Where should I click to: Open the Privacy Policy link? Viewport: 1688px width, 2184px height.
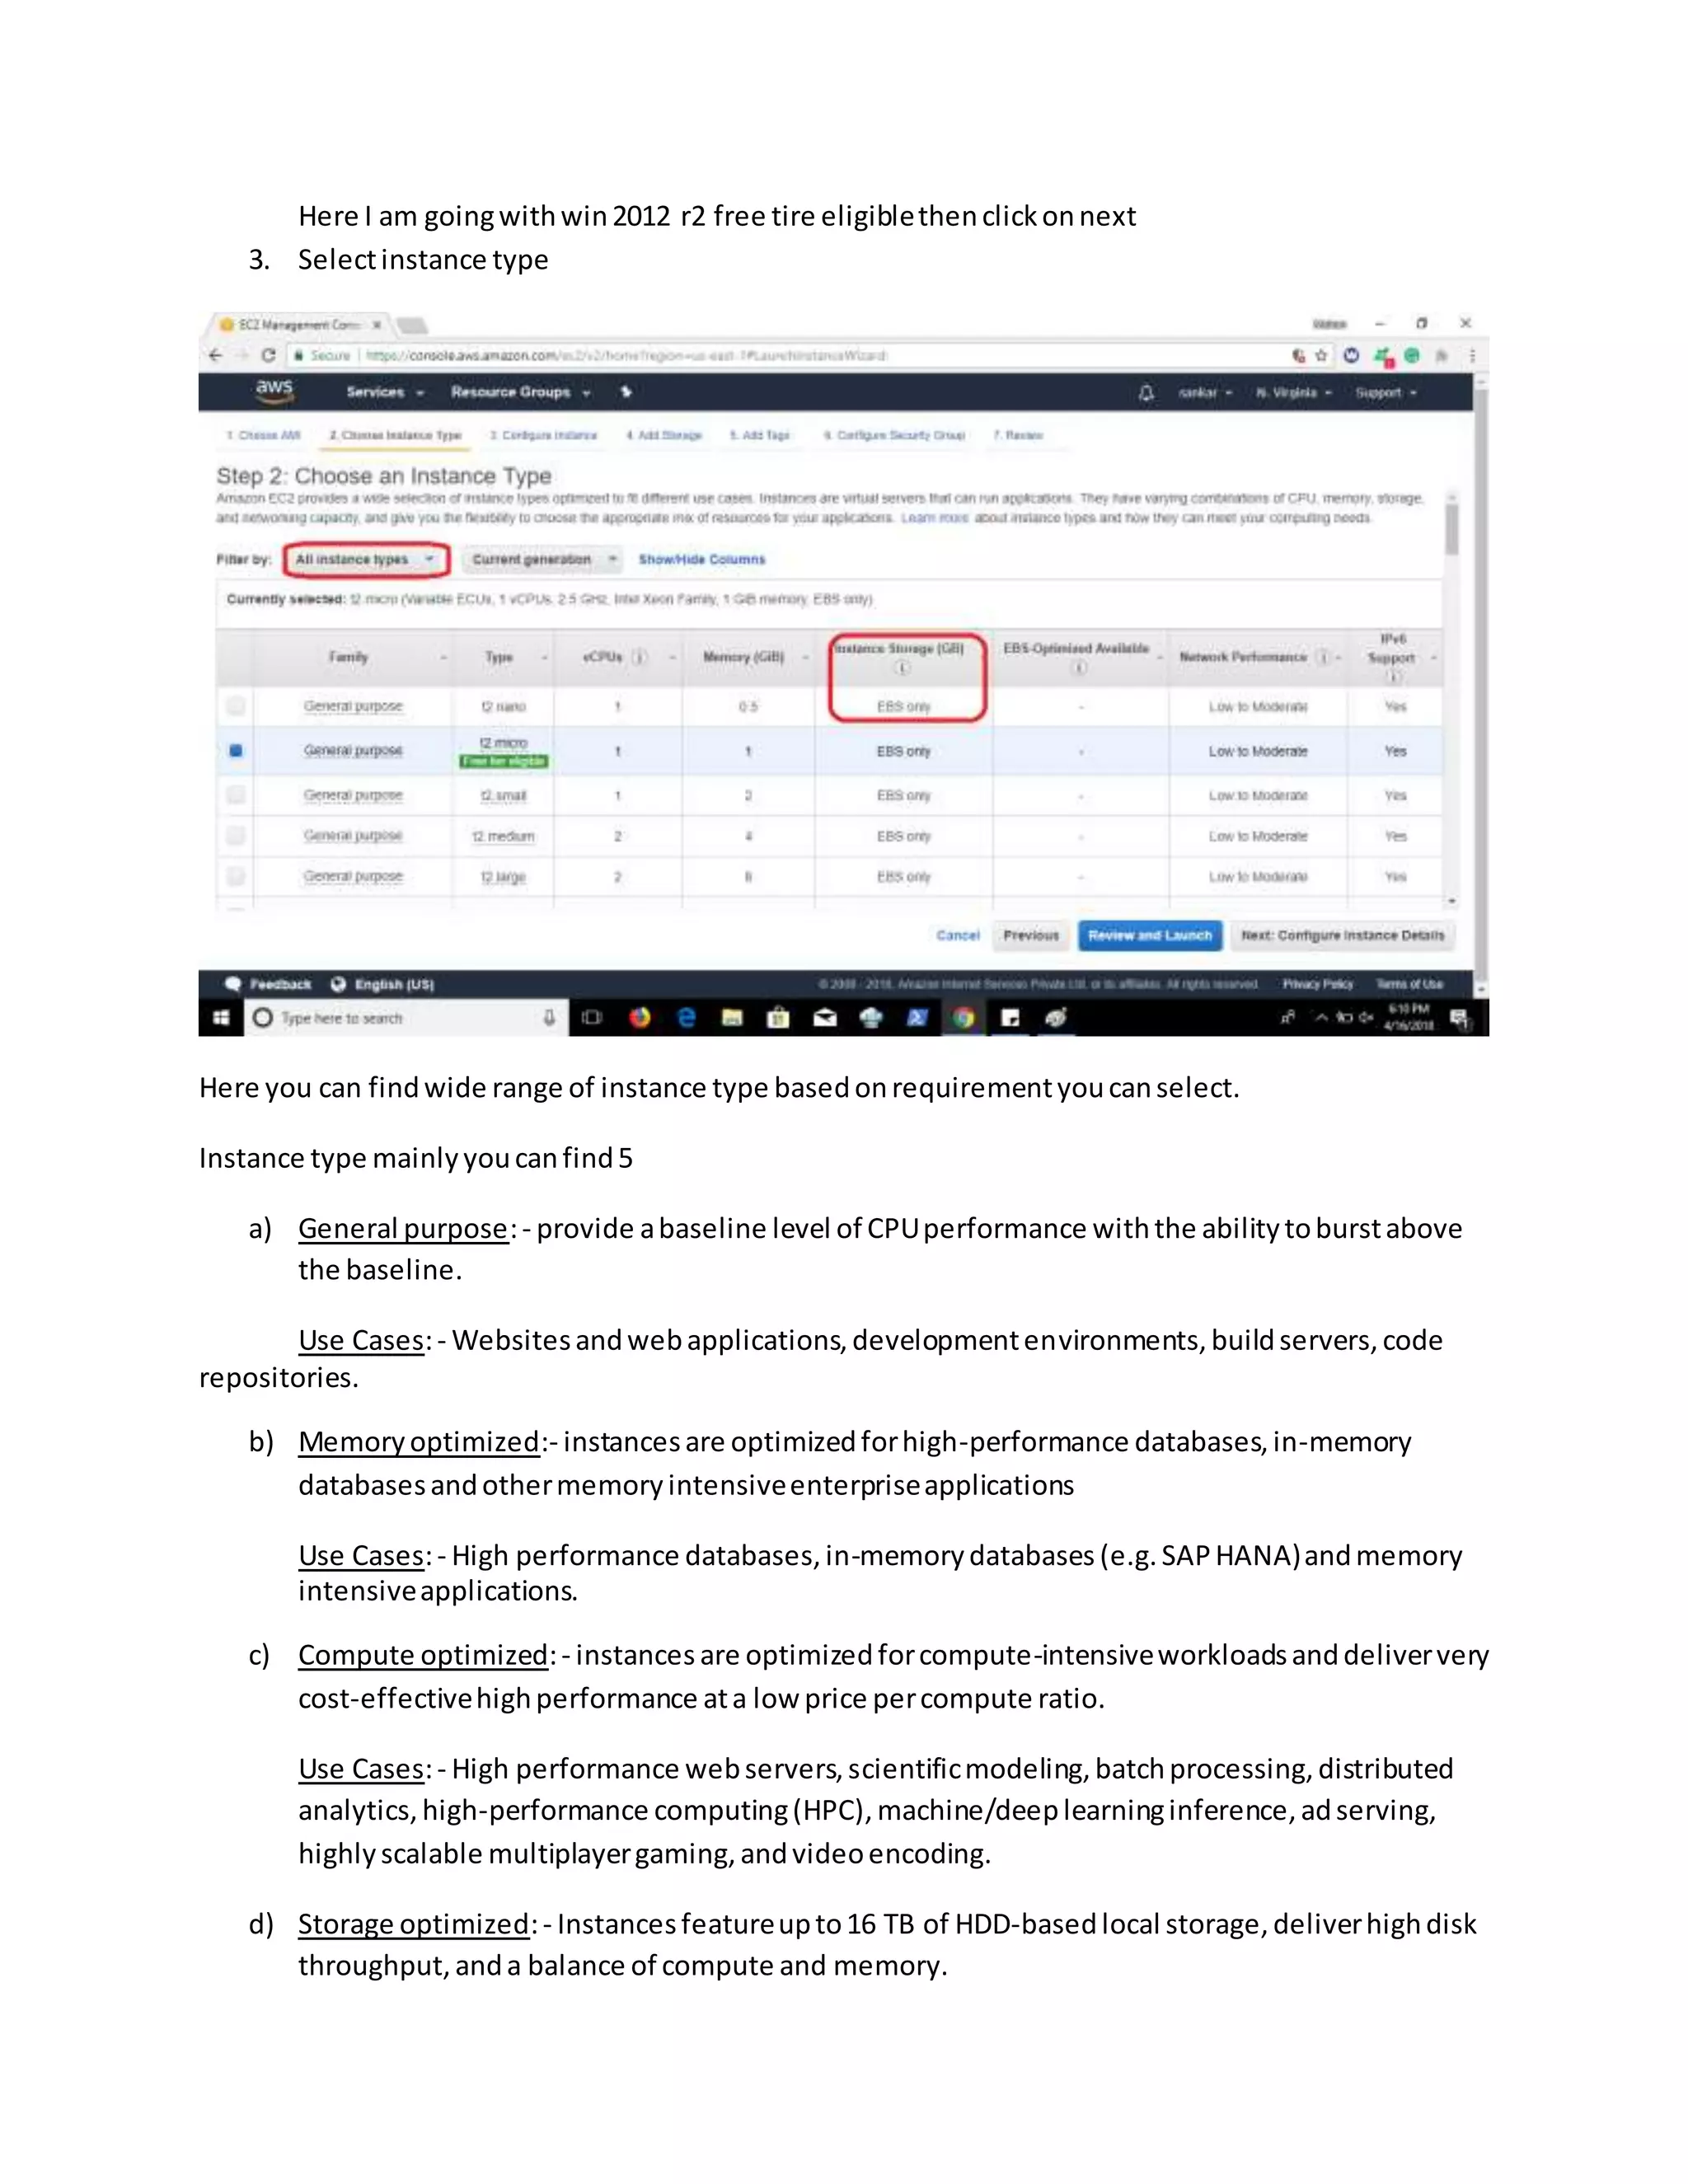[1318, 984]
